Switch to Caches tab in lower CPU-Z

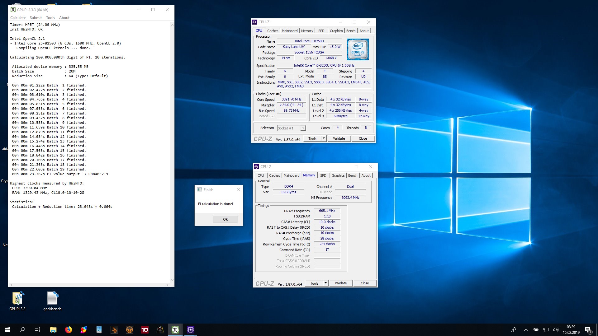274,175
